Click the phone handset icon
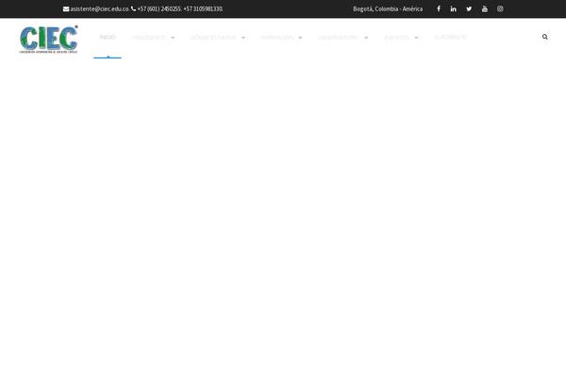Screen dimensions: 566x377 coord(134,8)
